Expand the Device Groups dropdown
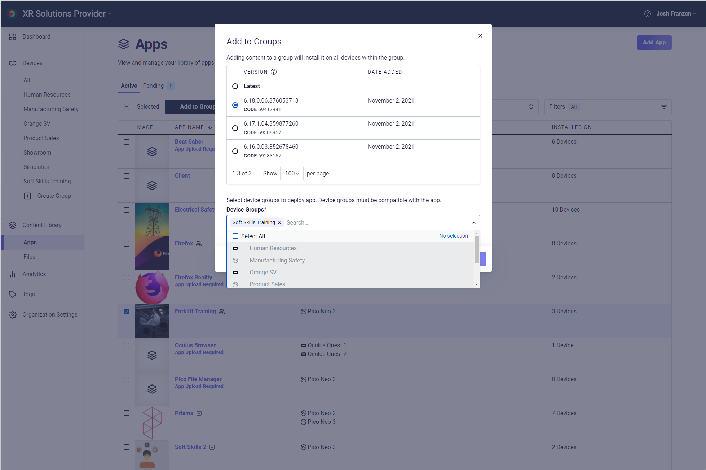706x470 pixels. tap(475, 222)
